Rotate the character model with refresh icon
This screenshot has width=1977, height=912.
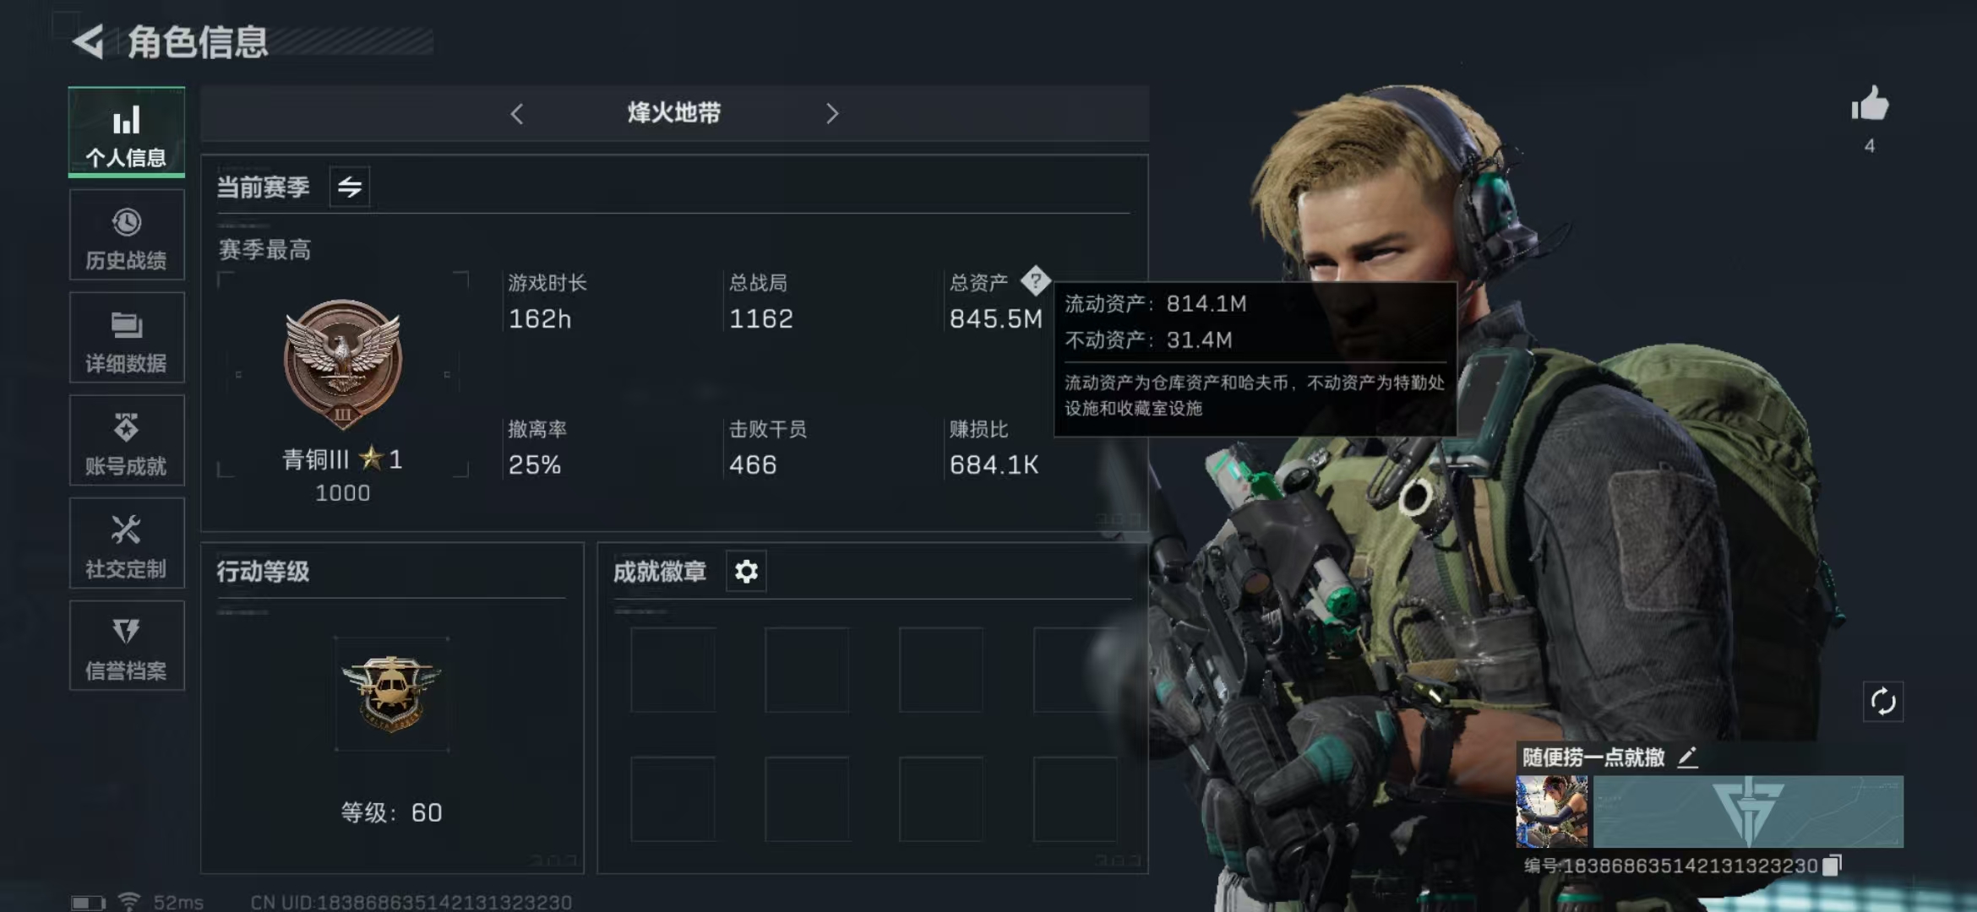point(1883,702)
